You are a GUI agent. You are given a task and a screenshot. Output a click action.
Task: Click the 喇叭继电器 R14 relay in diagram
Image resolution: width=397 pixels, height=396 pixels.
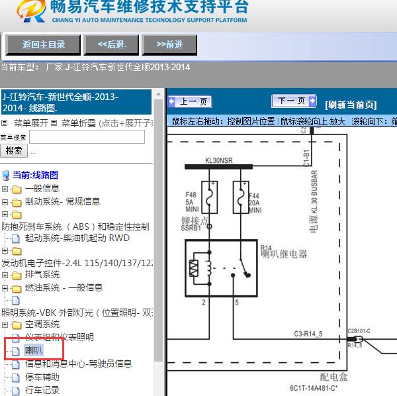click(221, 268)
